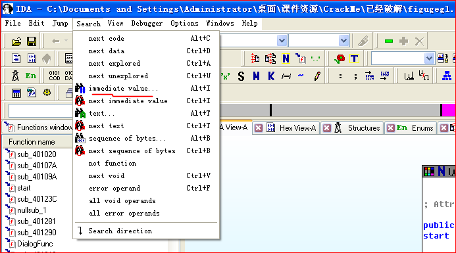Open the Edit menu

[36, 23]
